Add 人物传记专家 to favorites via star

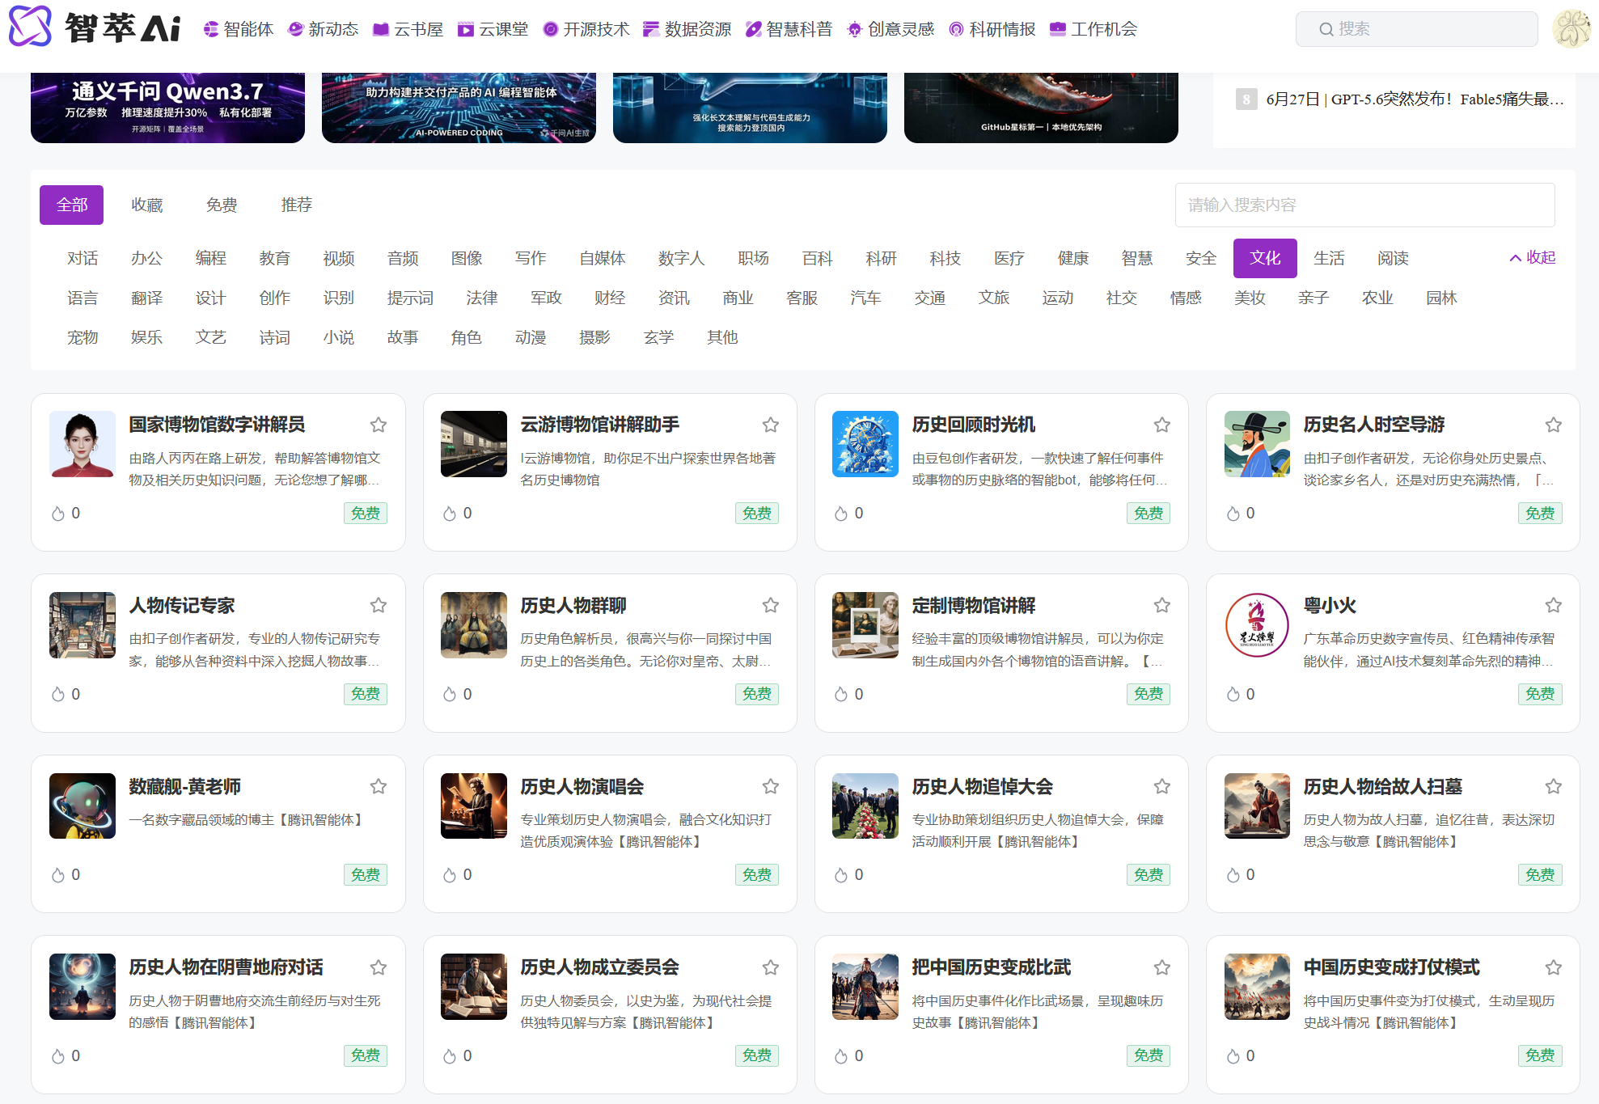(x=379, y=605)
